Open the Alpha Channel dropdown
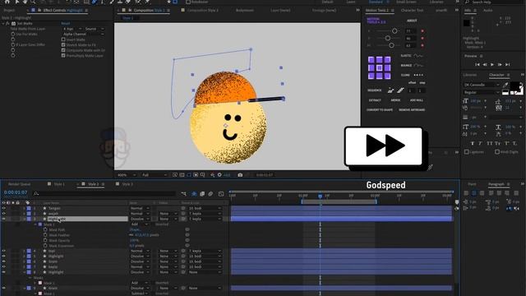 [x=83, y=34]
